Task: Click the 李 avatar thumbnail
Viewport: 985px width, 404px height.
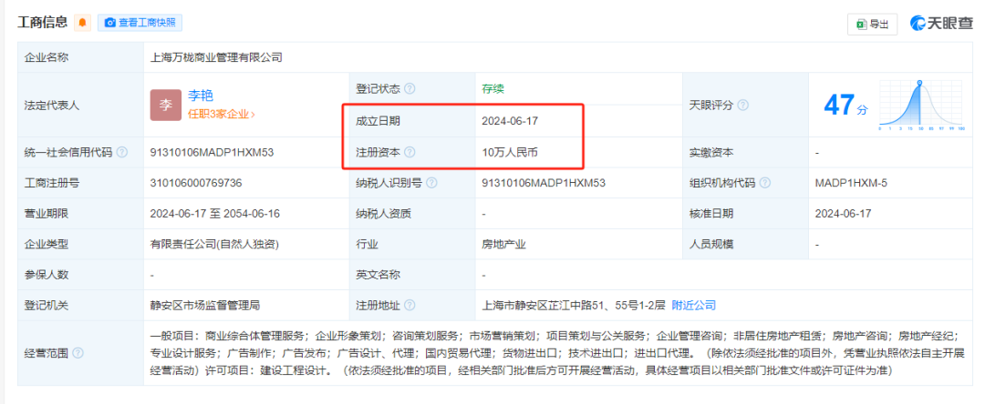Action: click(x=166, y=106)
